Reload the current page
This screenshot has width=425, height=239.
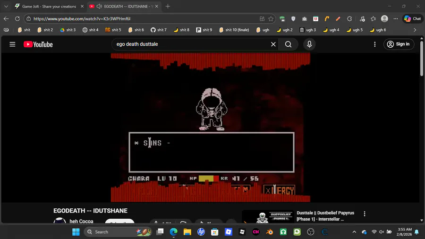point(17,19)
